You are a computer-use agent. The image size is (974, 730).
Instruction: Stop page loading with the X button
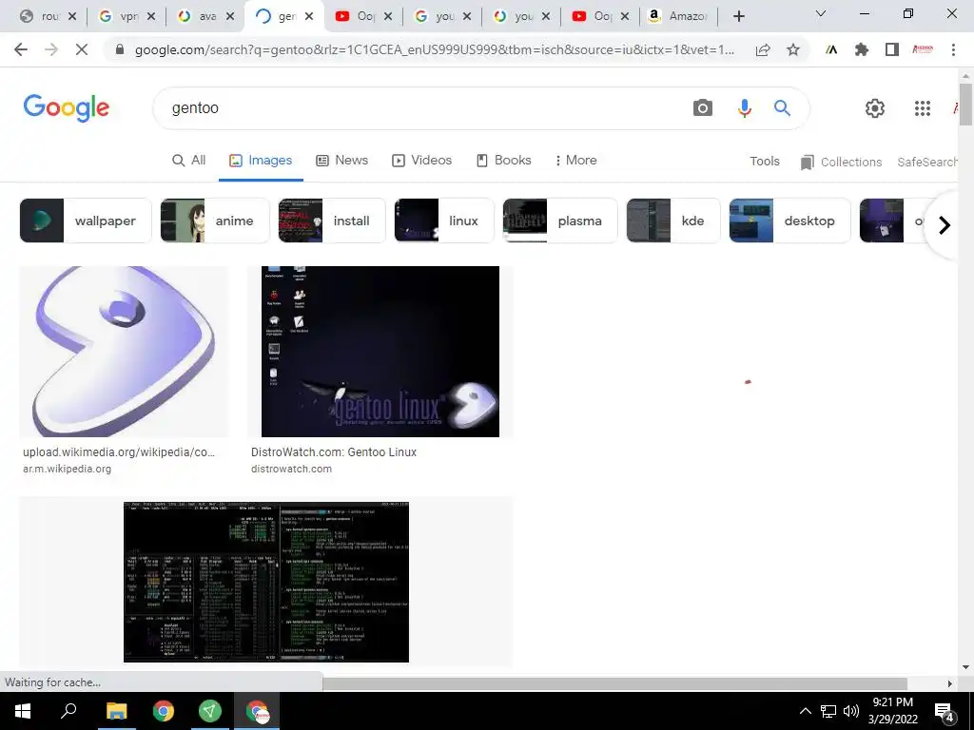click(x=82, y=49)
